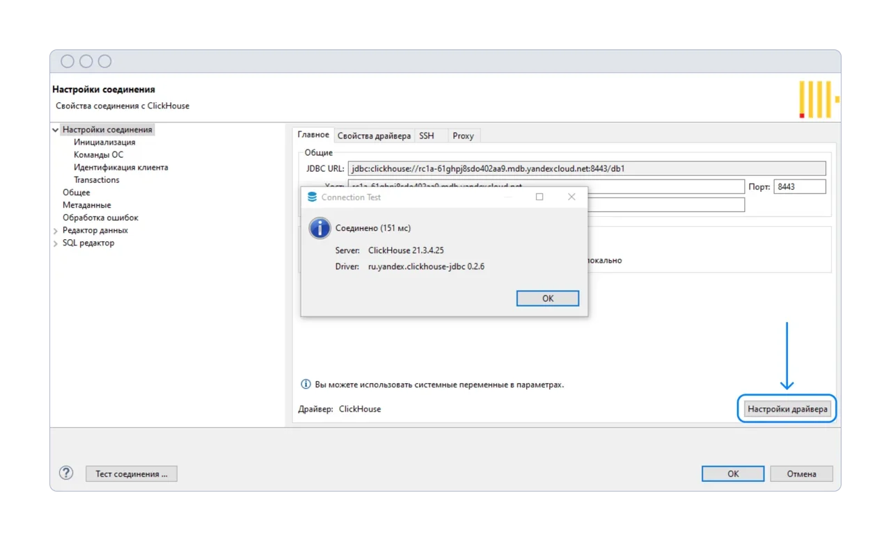Screen dimensions: 891x541
Task: Select SQL редактор tree item
Action: coord(88,243)
